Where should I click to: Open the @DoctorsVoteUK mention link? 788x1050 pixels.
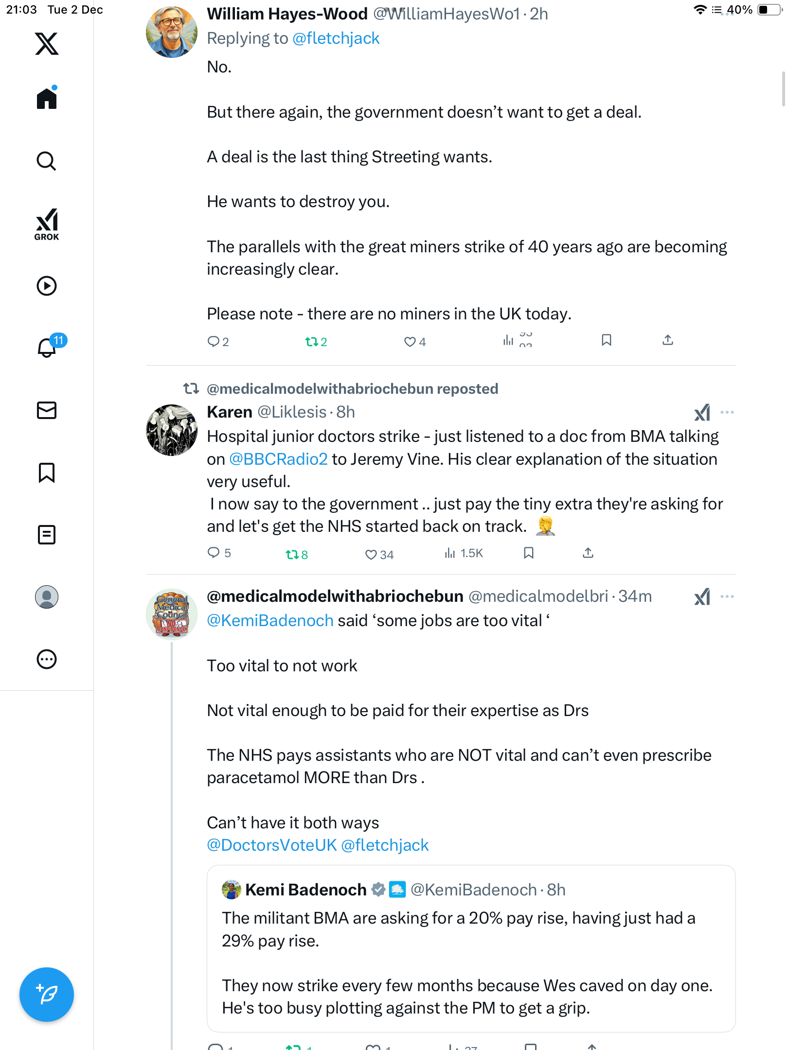[272, 845]
